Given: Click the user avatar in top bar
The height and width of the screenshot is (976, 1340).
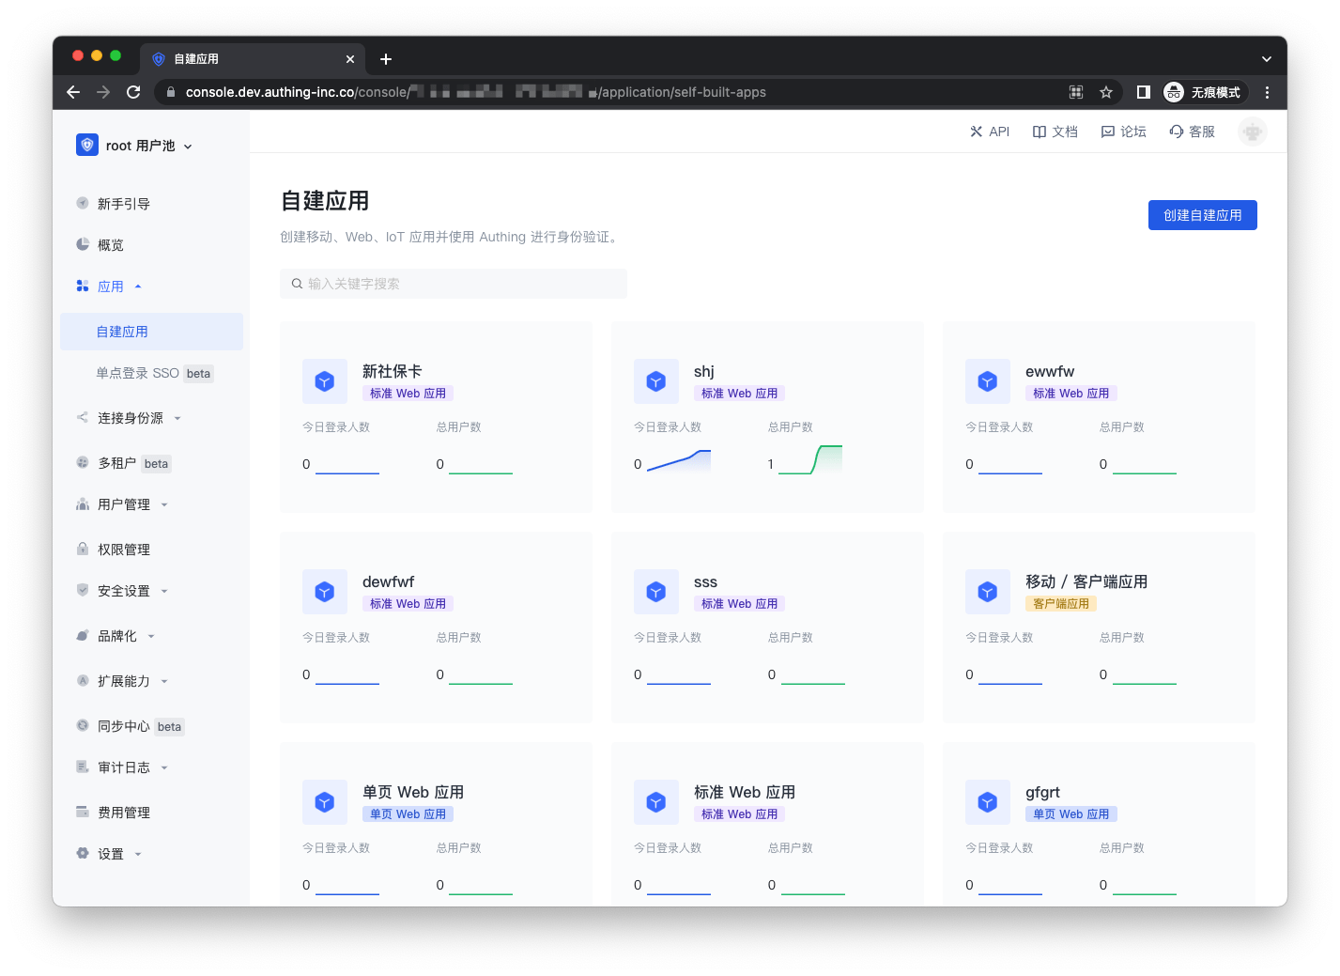Looking at the screenshot, I should [1252, 132].
